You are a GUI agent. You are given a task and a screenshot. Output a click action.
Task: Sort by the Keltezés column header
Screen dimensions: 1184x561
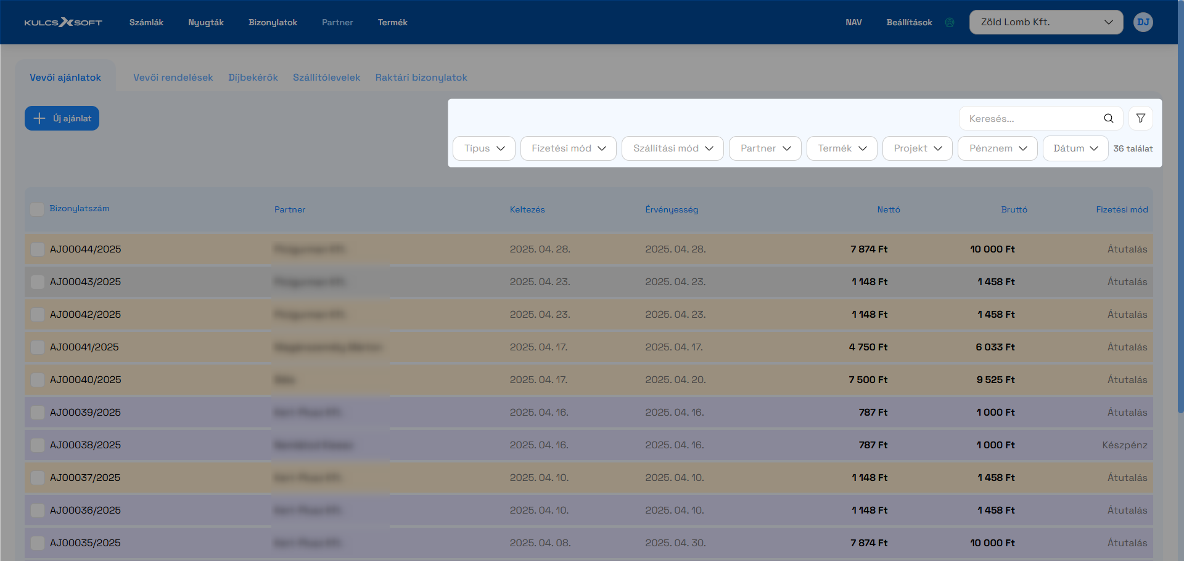click(x=527, y=209)
